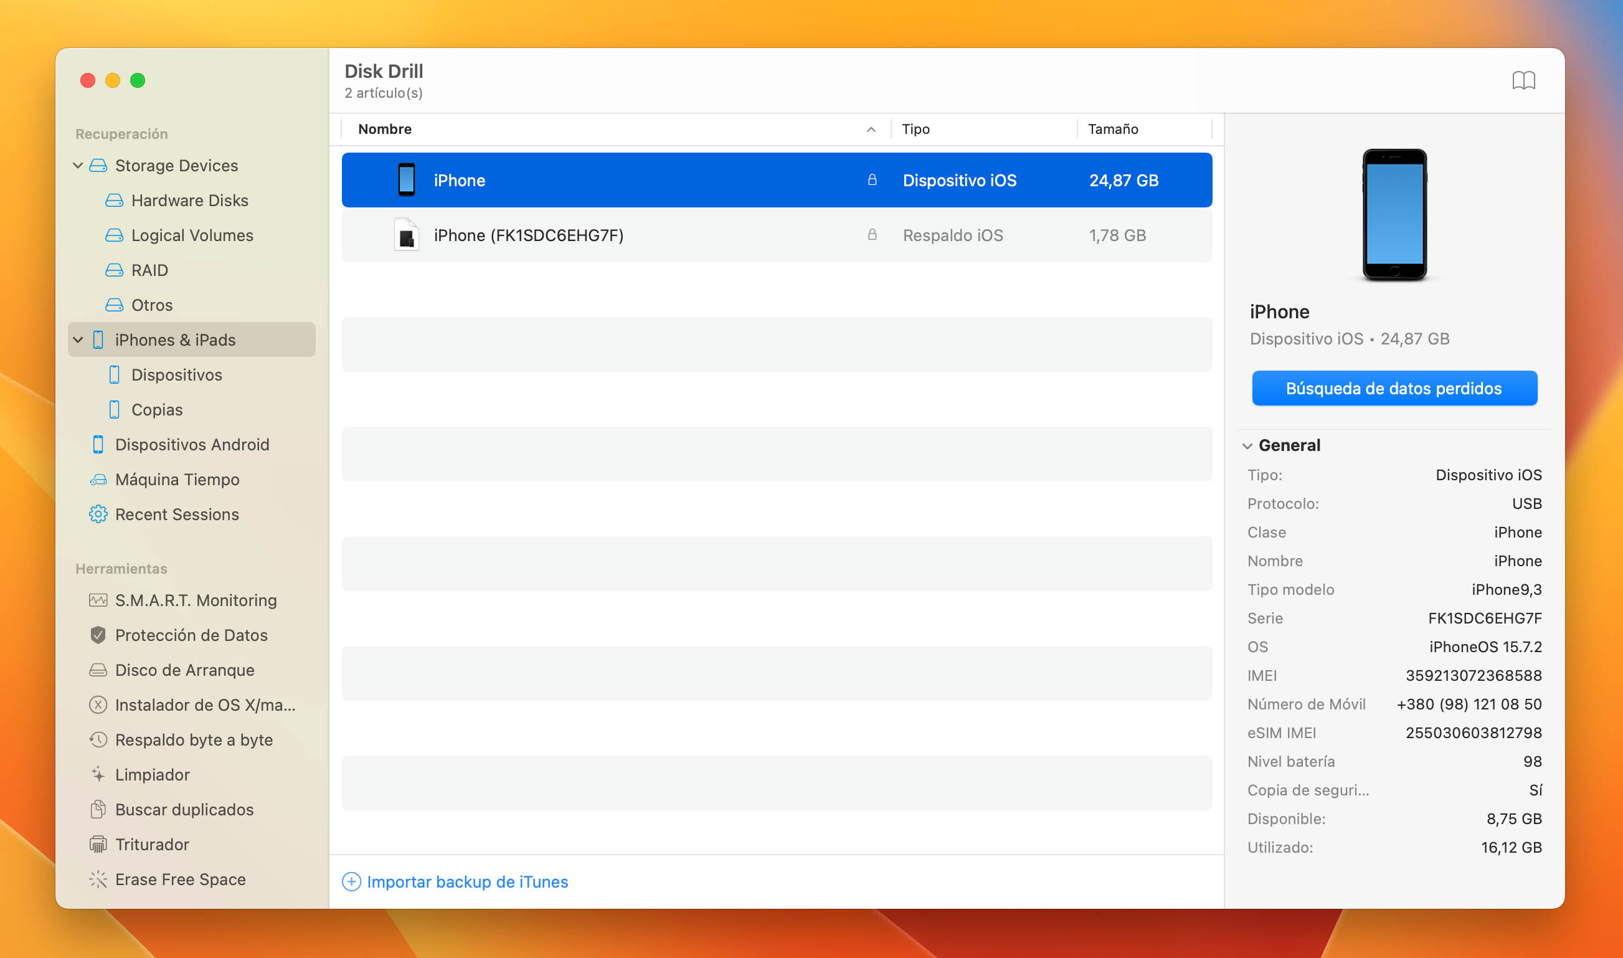Toggle the lock icon on iPhone backup
This screenshot has height=958, width=1623.
click(872, 235)
